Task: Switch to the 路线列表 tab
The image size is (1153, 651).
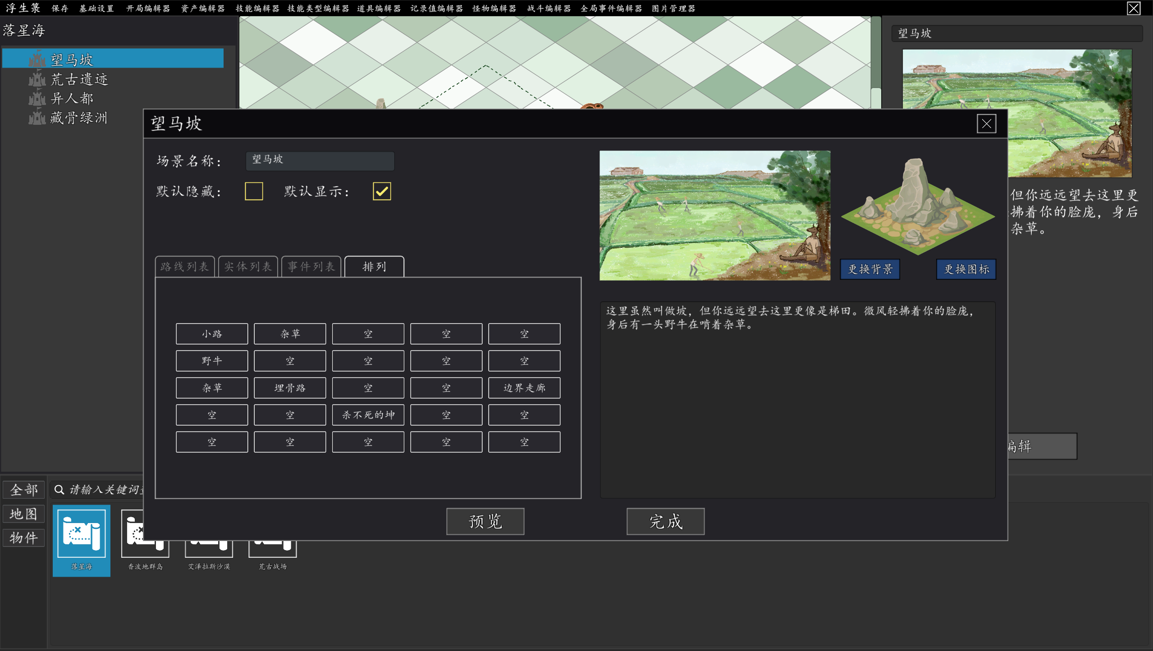Action: coord(185,267)
